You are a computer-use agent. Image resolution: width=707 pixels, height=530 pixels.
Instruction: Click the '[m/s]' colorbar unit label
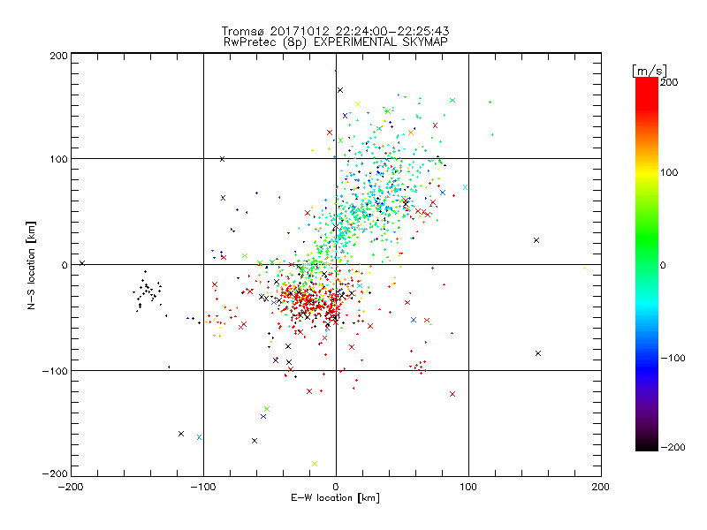click(x=650, y=71)
